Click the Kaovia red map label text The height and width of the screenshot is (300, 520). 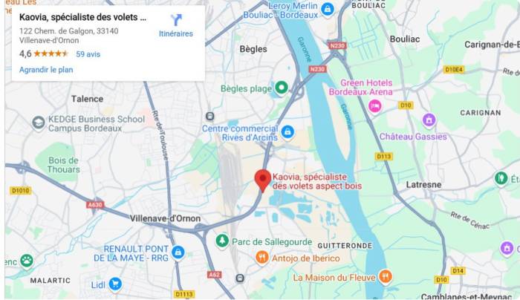(x=317, y=181)
